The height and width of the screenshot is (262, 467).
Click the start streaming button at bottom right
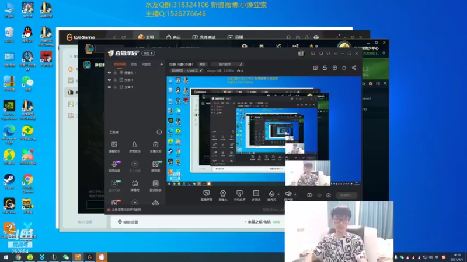(346, 195)
